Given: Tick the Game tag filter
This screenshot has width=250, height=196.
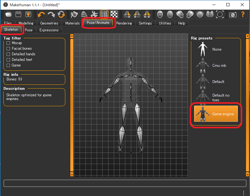Looking at the screenshot, I should 8,65.
